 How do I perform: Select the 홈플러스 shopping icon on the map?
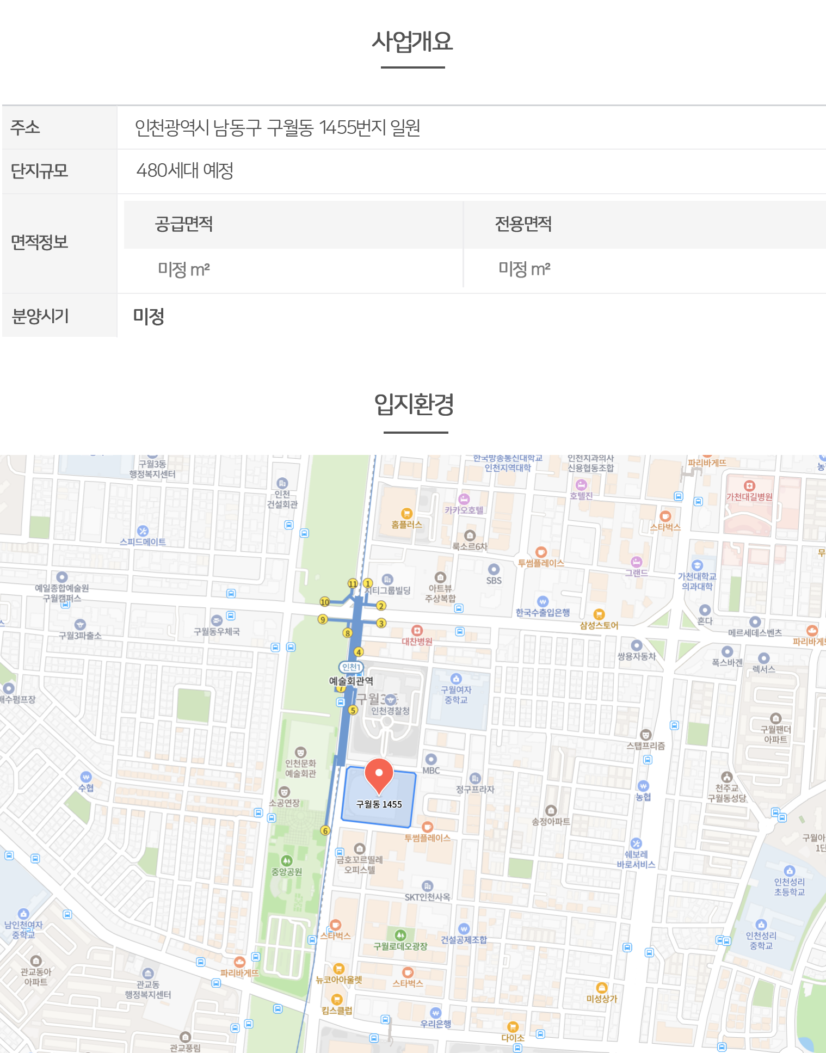(406, 513)
